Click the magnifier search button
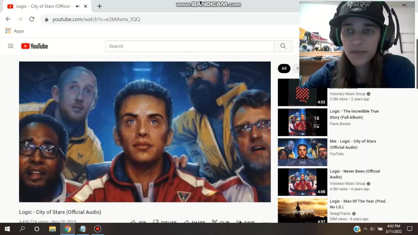The width and height of the screenshot is (418, 235). click(283, 46)
